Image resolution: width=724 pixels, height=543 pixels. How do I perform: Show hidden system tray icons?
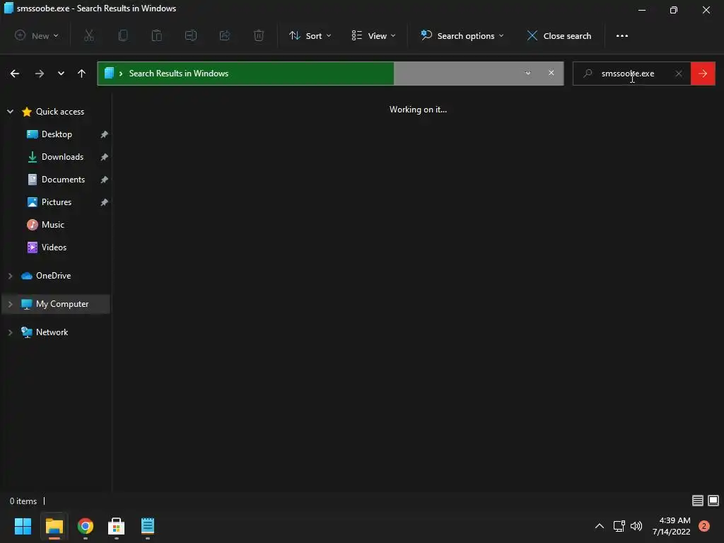600,526
